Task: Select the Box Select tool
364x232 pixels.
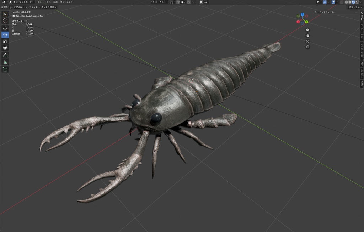Action: click(x=5, y=14)
